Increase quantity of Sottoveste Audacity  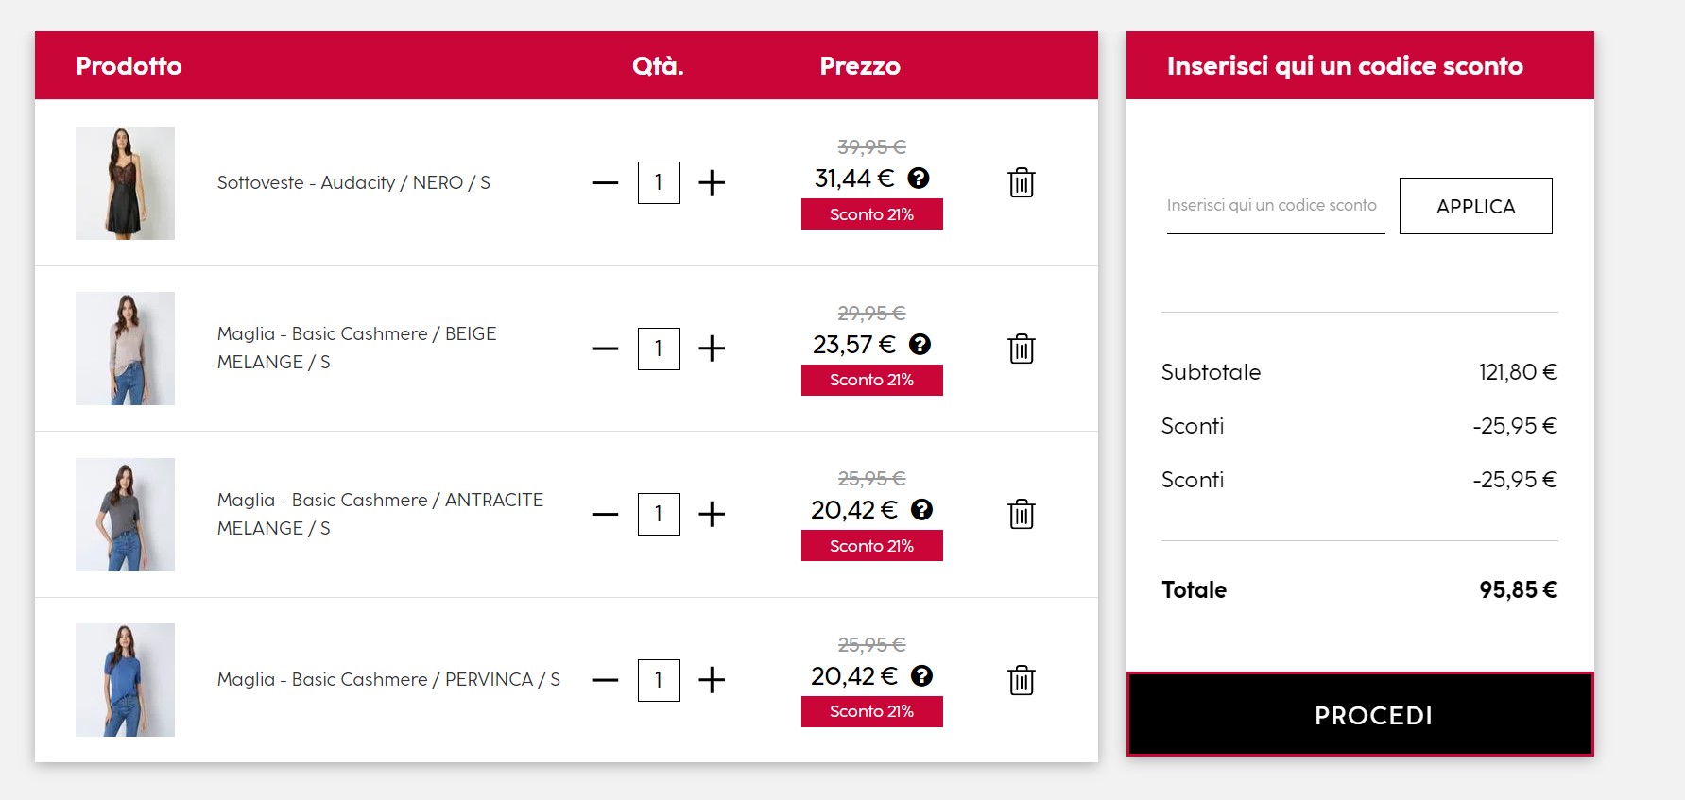coord(712,182)
